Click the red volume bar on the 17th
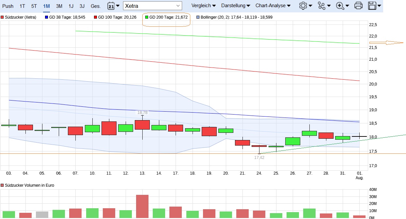This screenshot has width=406, height=219. (176, 212)
